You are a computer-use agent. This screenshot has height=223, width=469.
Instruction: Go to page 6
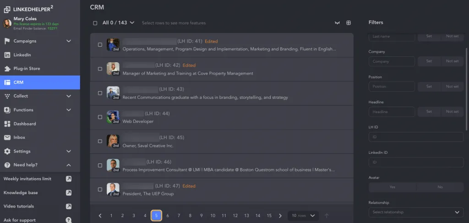click(168, 216)
